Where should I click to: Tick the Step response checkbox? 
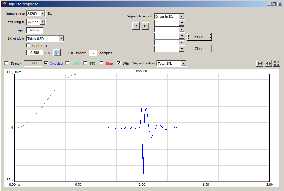[x=102, y=63]
